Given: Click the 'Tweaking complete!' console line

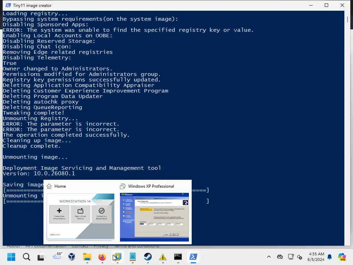Looking at the screenshot, I should (33, 113).
